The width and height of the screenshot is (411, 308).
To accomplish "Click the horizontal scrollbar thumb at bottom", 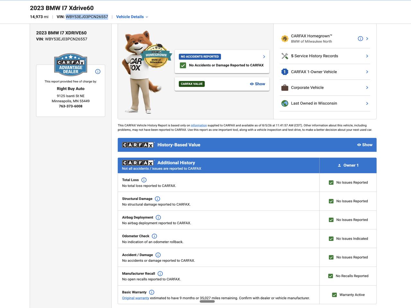I will pyautogui.click(x=207, y=301).
